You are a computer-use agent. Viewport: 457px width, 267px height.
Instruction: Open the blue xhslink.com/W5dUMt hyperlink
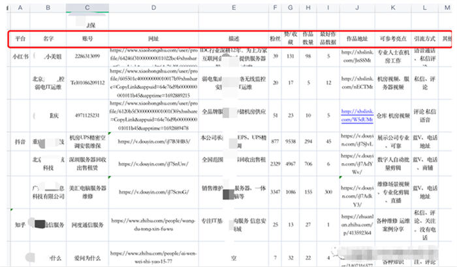tap(357, 116)
